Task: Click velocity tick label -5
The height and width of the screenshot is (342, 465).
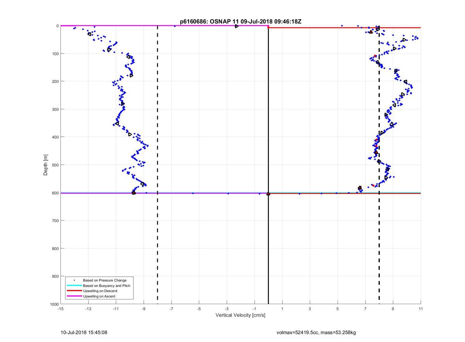Action: point(199,309)
